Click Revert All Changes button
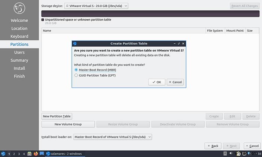 click(x=245, y=6)
